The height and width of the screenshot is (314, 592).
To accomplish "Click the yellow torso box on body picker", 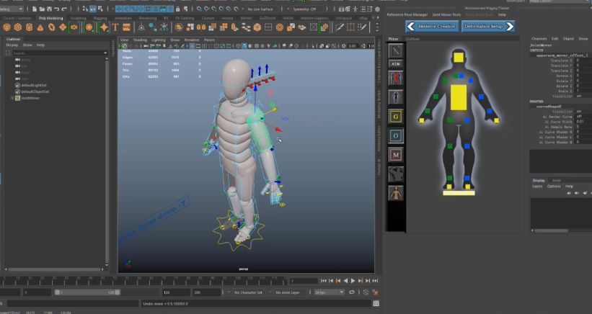I will click(x=458, y=96).
